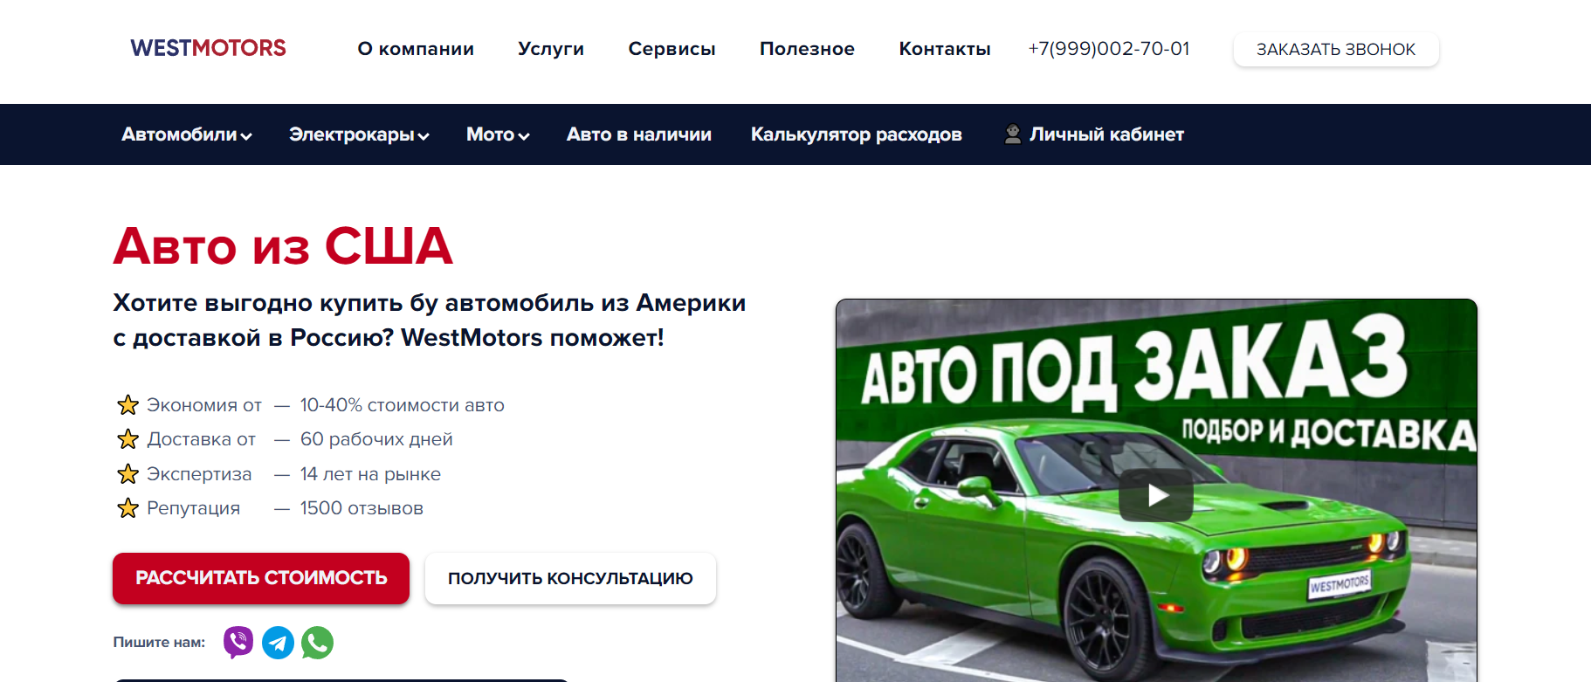Open the WESTMOTORS logo home link
The image size is (1591, 682).
point(208,48)
